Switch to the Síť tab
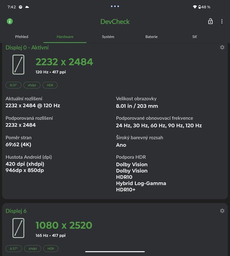 click(x=194, y=37)
